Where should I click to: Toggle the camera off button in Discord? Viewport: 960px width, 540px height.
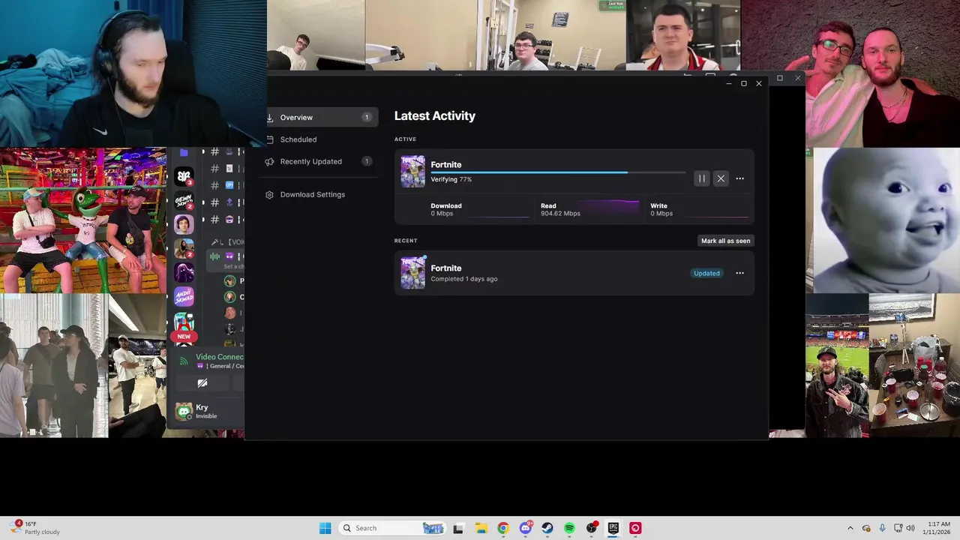click(x=202, y=383)
